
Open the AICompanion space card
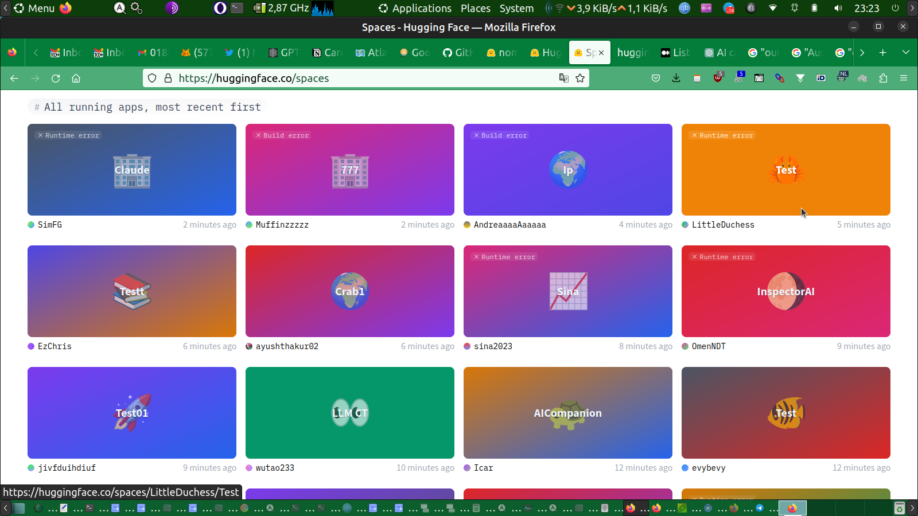pyautogui.click(x=568, y=413)
